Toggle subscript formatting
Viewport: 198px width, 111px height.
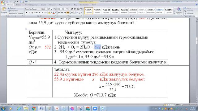[x=39, y=13]
